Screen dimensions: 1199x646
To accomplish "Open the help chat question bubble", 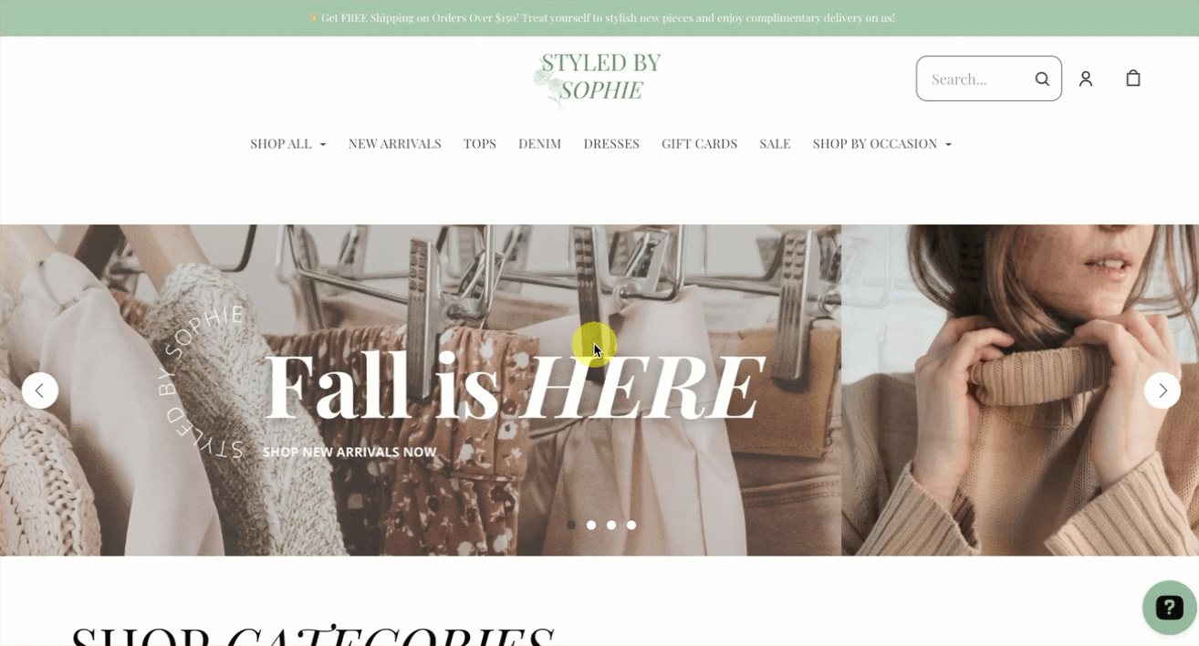I will click(1169, 608).
